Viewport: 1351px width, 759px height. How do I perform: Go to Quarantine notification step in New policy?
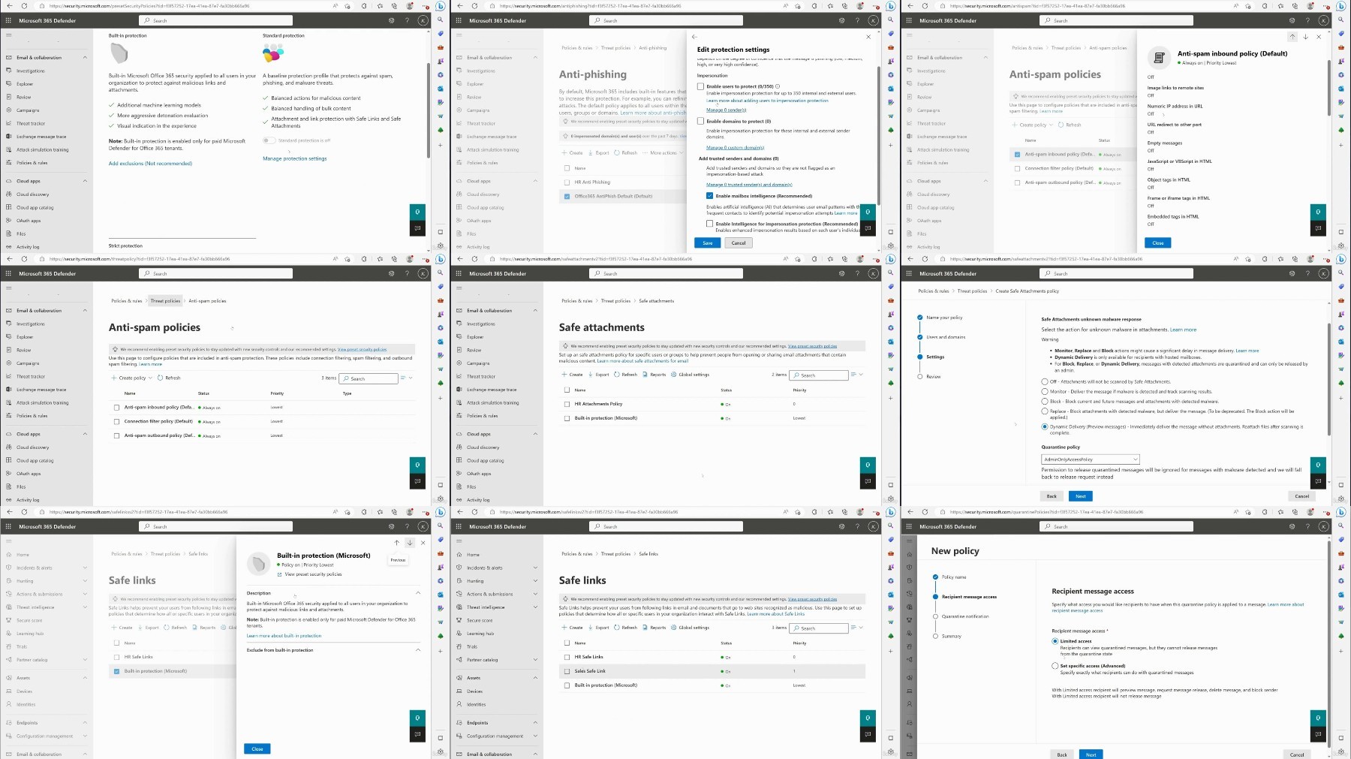tap(964, 616)
